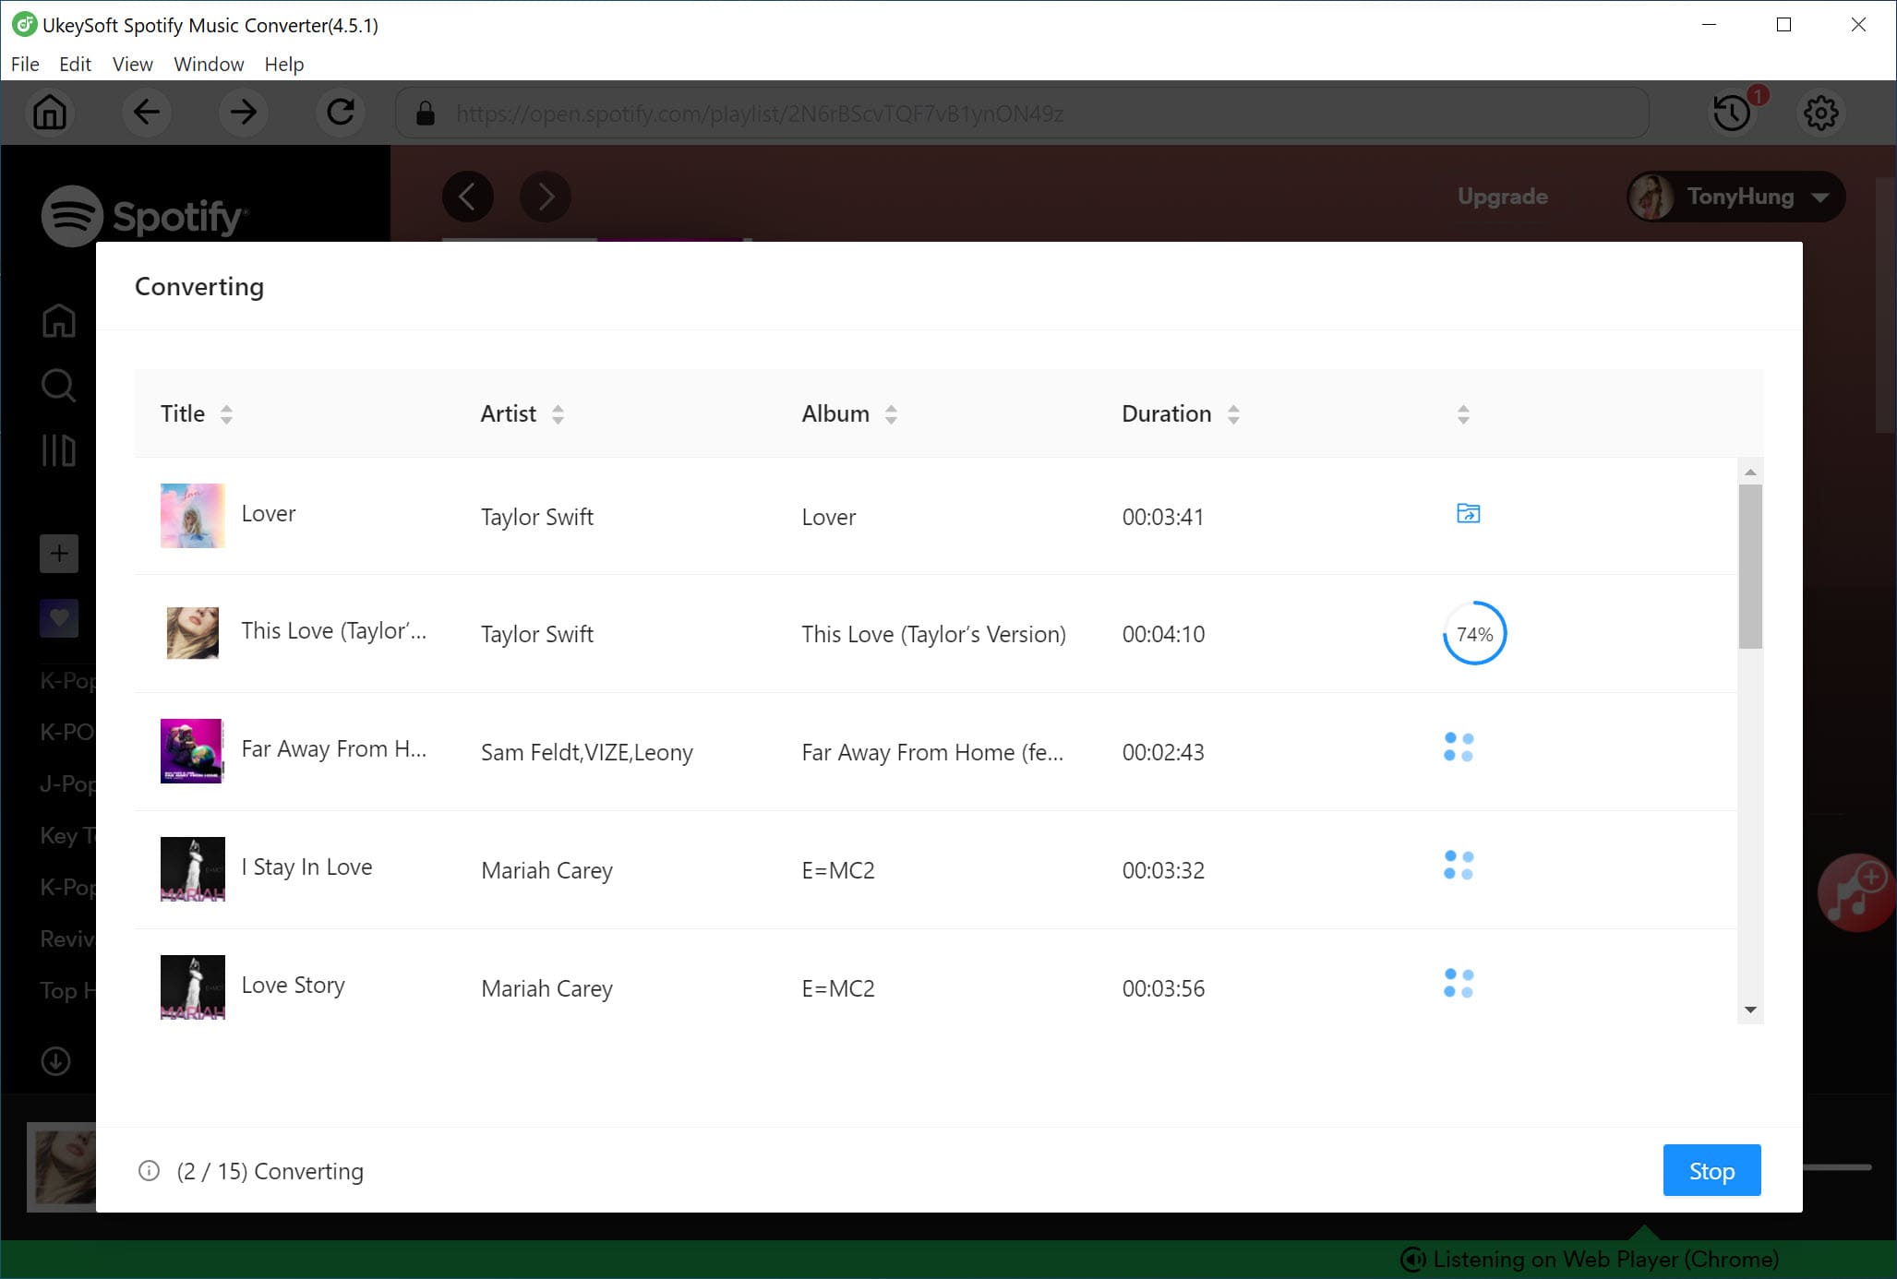Click the add to library icon in the sidebar

point(57,554)
